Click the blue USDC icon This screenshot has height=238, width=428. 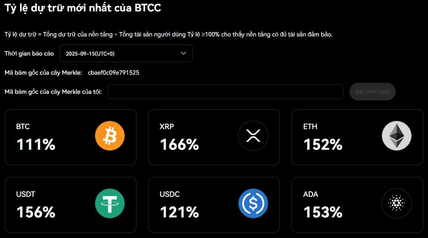coord(253,203)
